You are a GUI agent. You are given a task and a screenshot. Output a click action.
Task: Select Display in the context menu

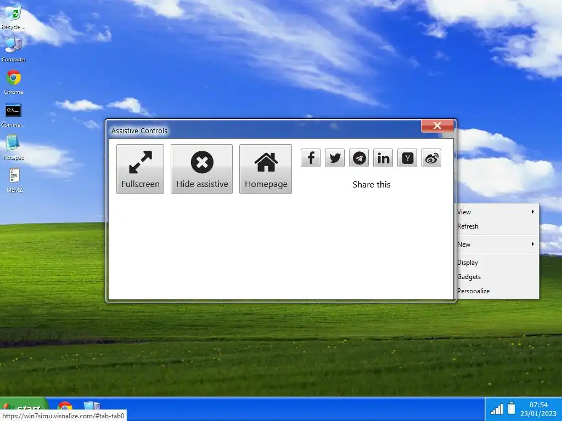pyautogui.click(x=497, y=263)
